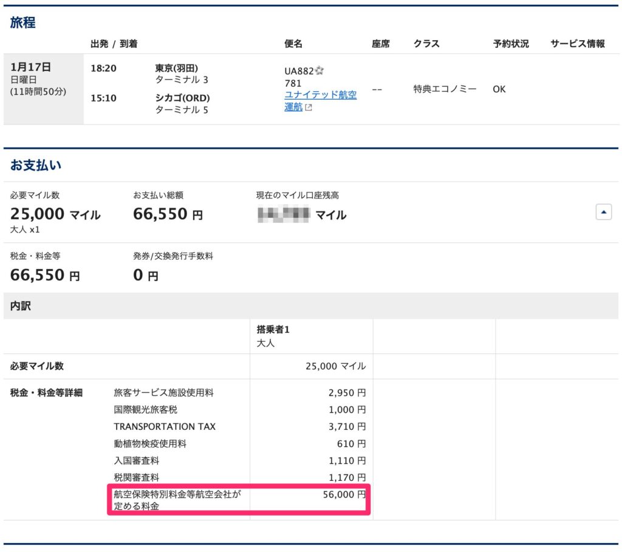The width and height of the screenshot is (622, 552).
Task: Click the TRANSPORTATION TAX row label
Action: pyautogui.click(x=165, y=427)
